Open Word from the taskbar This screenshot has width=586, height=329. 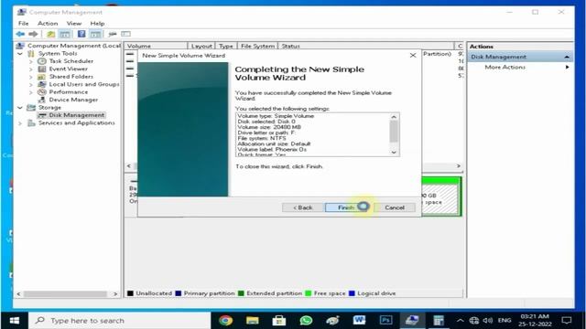click(359, 320)
